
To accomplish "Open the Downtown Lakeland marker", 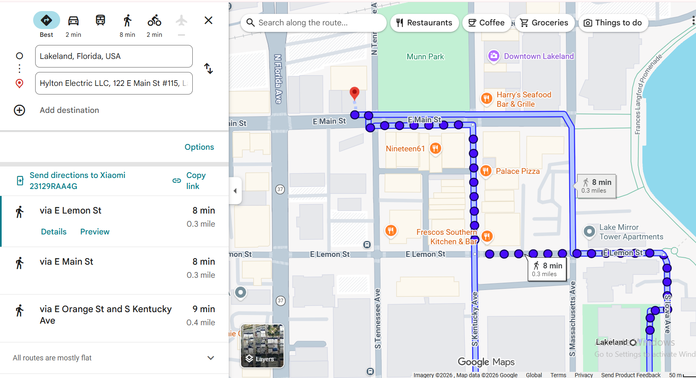I will pos(493,56).
